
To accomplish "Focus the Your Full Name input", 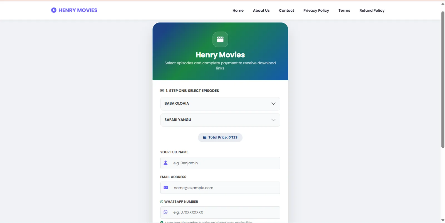I will coord(220,163).
